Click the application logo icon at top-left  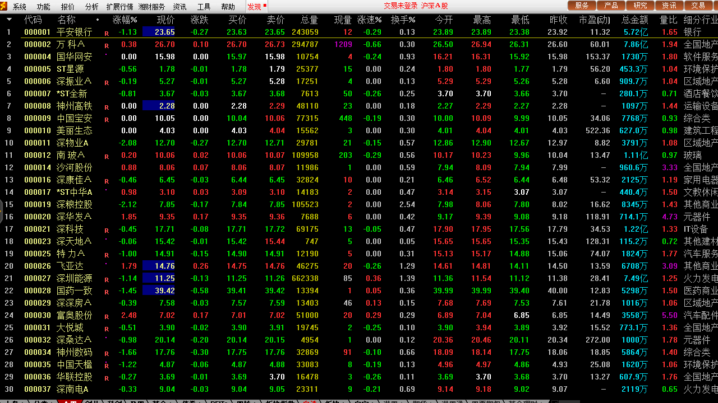[5, 6]
